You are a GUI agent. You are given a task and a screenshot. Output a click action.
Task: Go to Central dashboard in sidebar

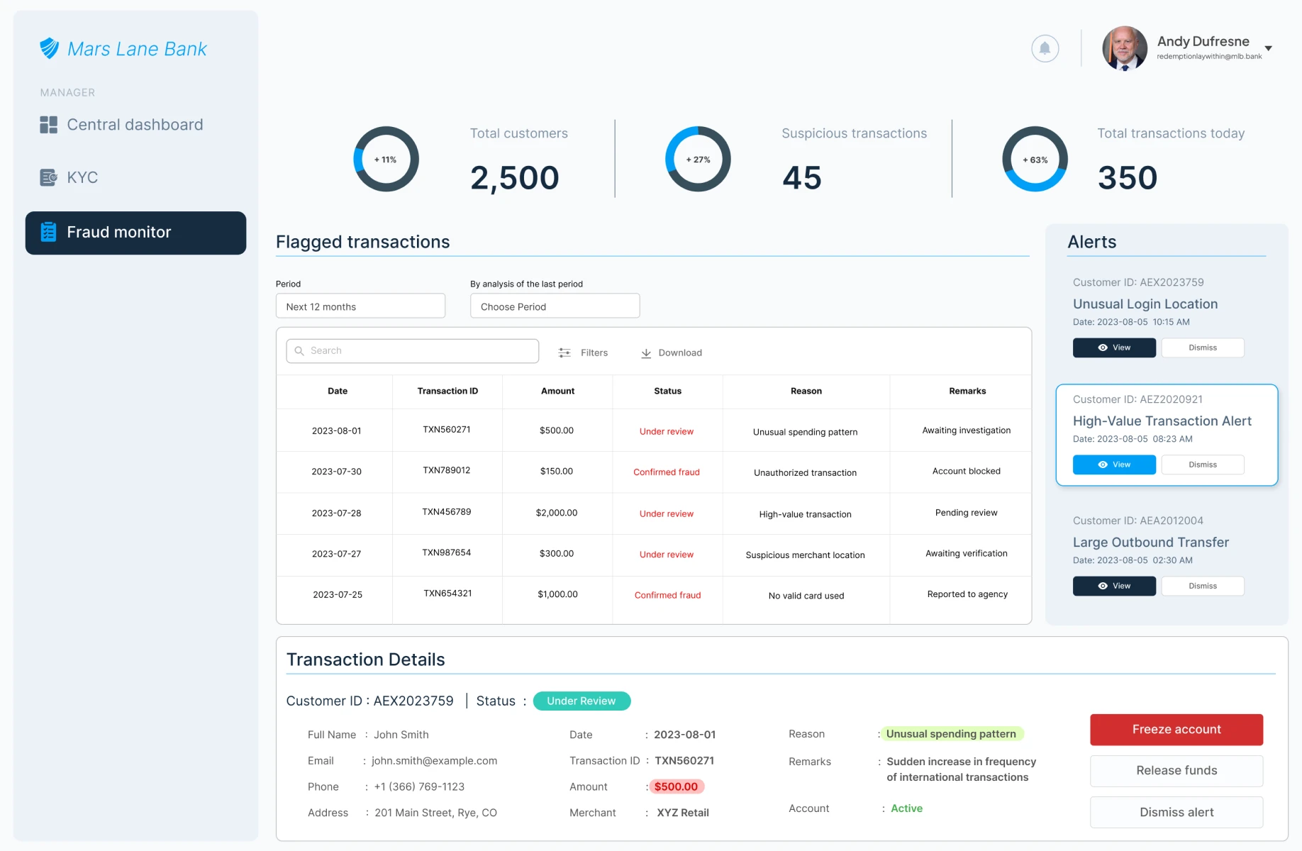pyautogui.click(x=135, y=125)
